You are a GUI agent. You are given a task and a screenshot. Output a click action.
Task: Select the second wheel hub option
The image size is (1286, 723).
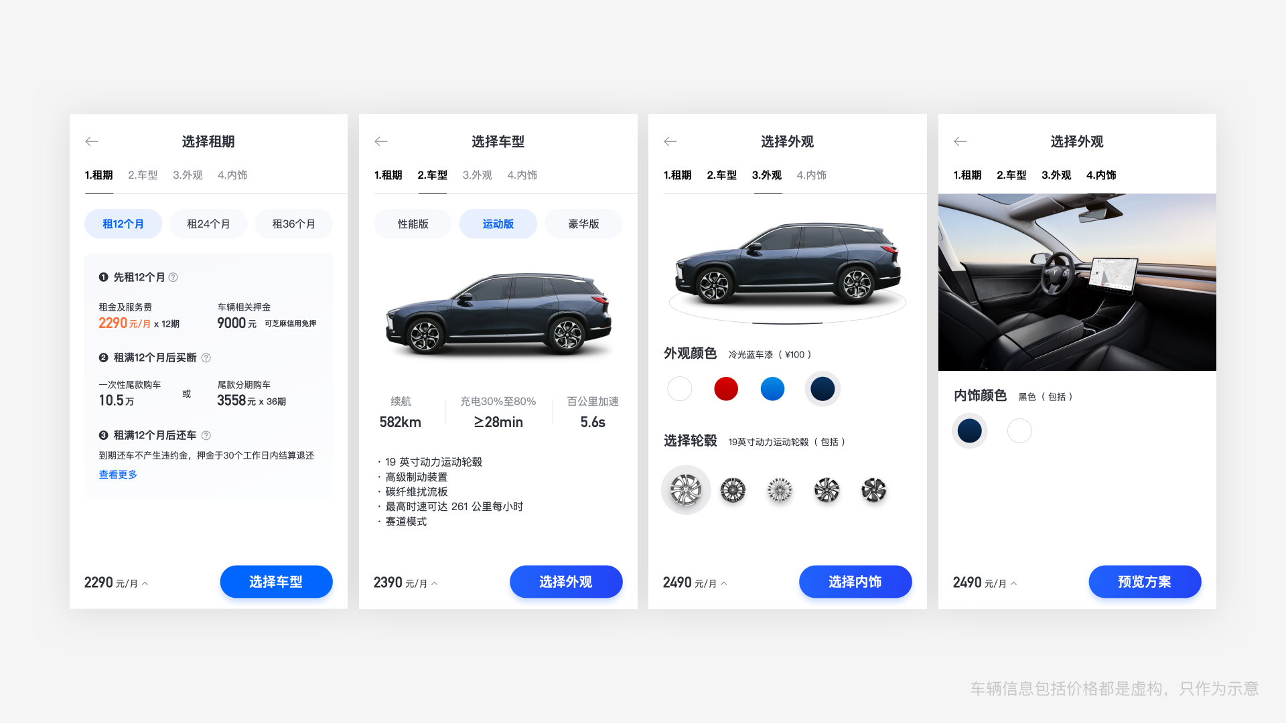point(733,490)
